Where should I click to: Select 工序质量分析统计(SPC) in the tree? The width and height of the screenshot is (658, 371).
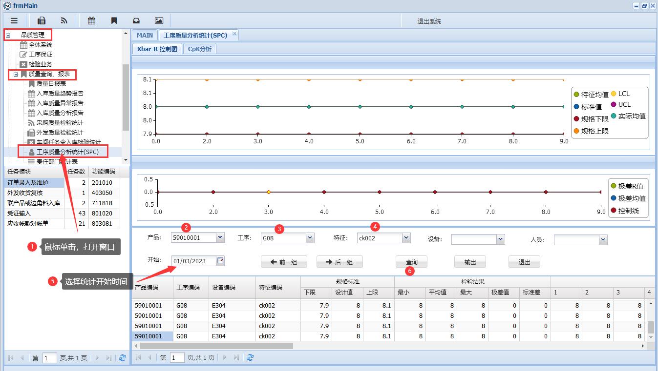click(67, 152)
